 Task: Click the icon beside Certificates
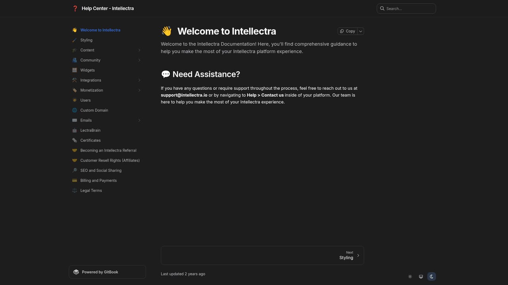[75, 141]
